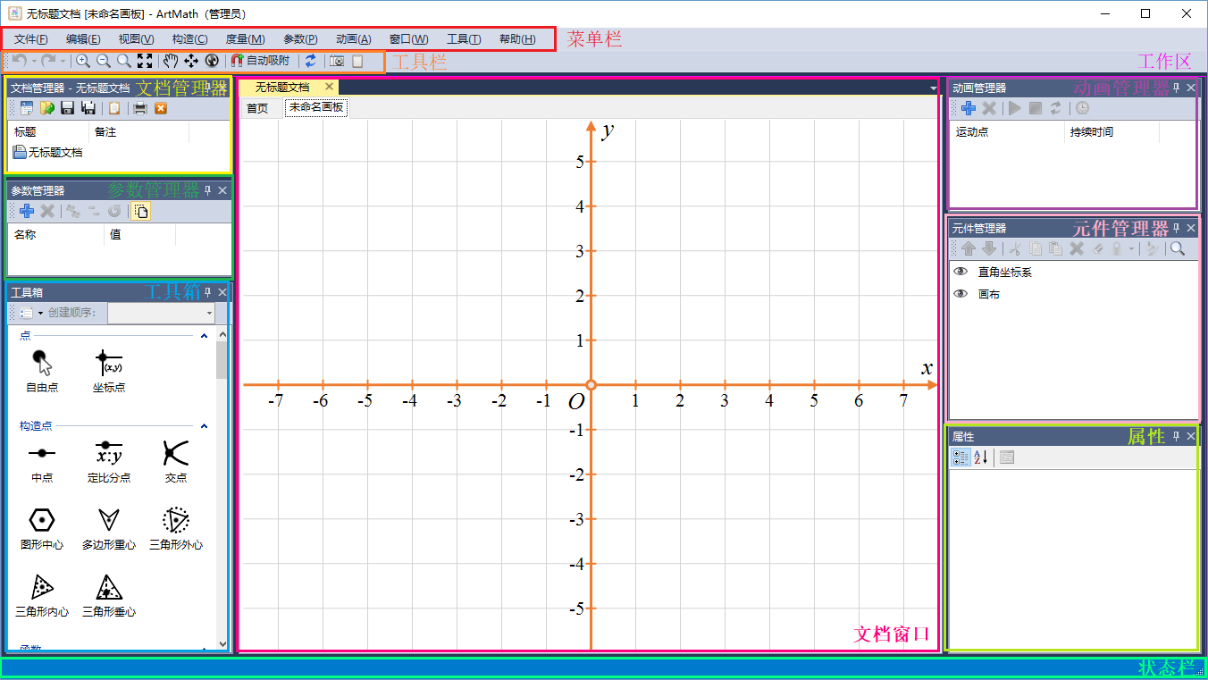Click the print icon in 文档管理器
This screenshot has height=680, width=1208.
tap(140, 108)
